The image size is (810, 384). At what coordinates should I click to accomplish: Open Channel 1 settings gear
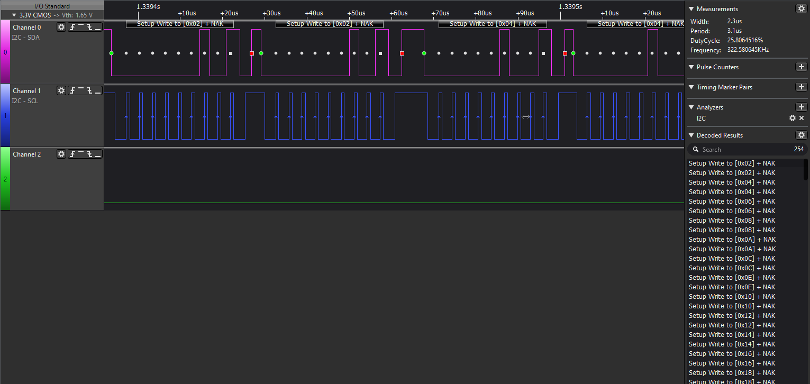pyautogui.click(x=61, y=90)
